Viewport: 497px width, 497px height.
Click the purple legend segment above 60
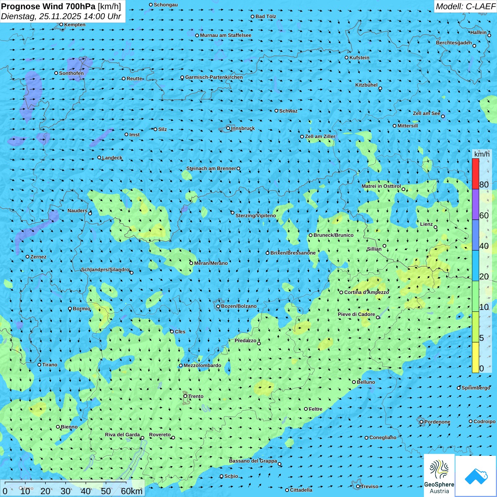[x=475, y=204]
